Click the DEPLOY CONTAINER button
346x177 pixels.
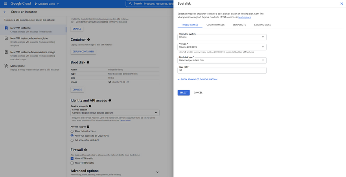click(83, 52)
